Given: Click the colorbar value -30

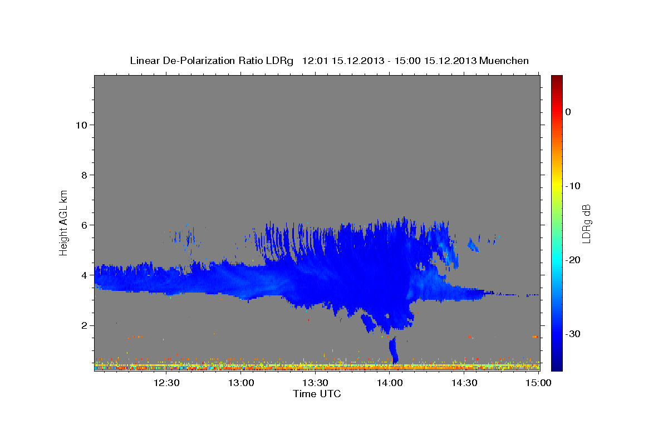Looking at the screenshot, I should [573, 334].
